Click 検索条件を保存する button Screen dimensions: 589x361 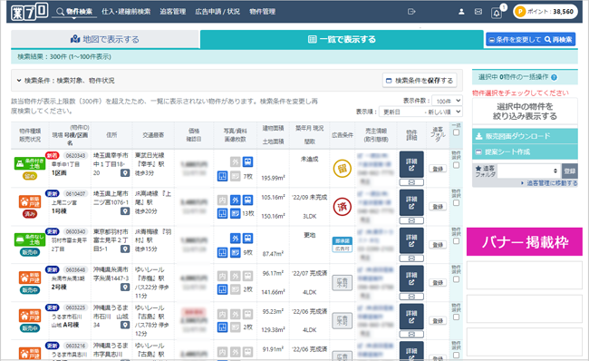pyautogui.click(x=420, y=80)
